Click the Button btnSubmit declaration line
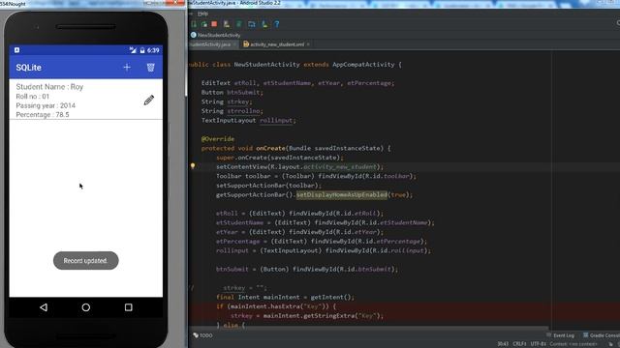 tap(232, 93)
